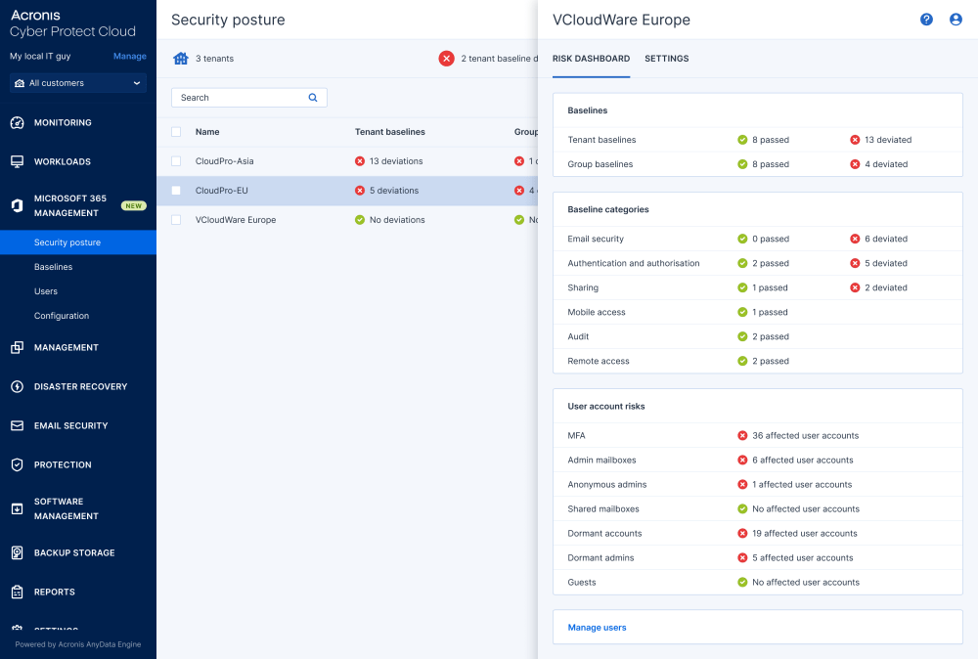Click the Manage link beside tenant name
Screen dimensions: 978x659
[x=129, y=57]
